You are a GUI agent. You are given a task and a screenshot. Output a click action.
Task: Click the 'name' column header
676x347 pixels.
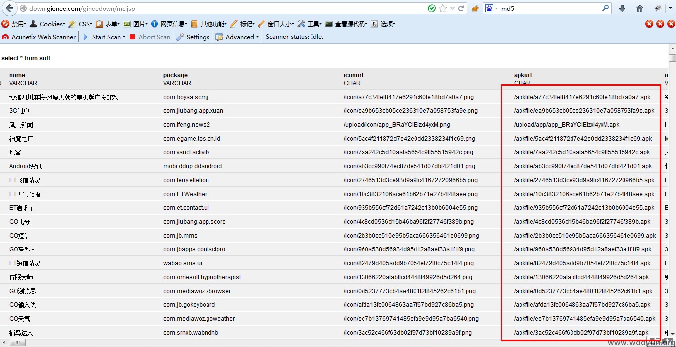[x=17, y=75]
